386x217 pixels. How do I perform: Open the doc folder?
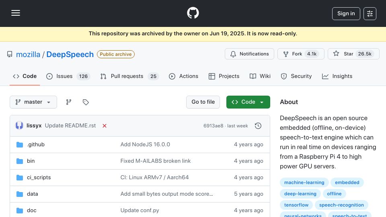point(31,210)
